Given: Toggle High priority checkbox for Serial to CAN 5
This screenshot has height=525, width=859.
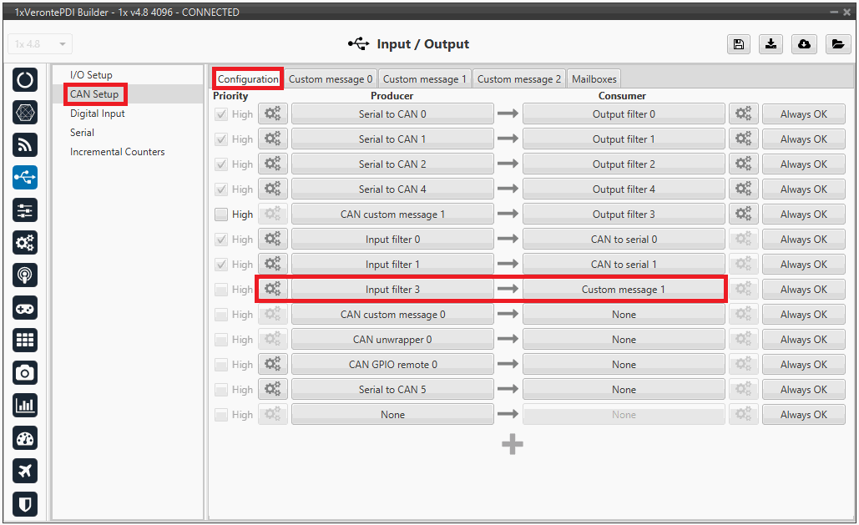Looking at the screenshot, I should pos(221,390).
